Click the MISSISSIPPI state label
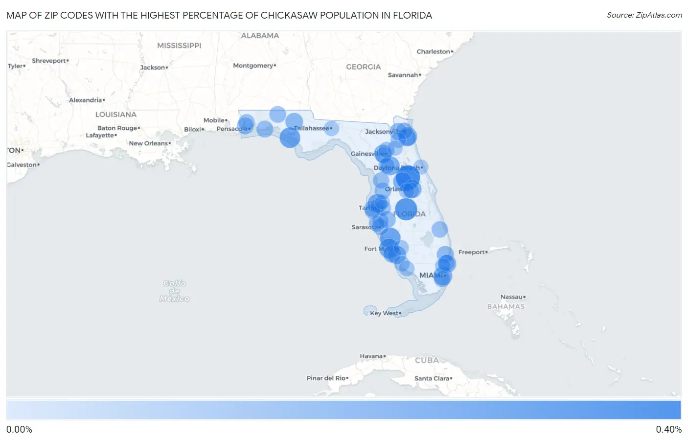 179,46
